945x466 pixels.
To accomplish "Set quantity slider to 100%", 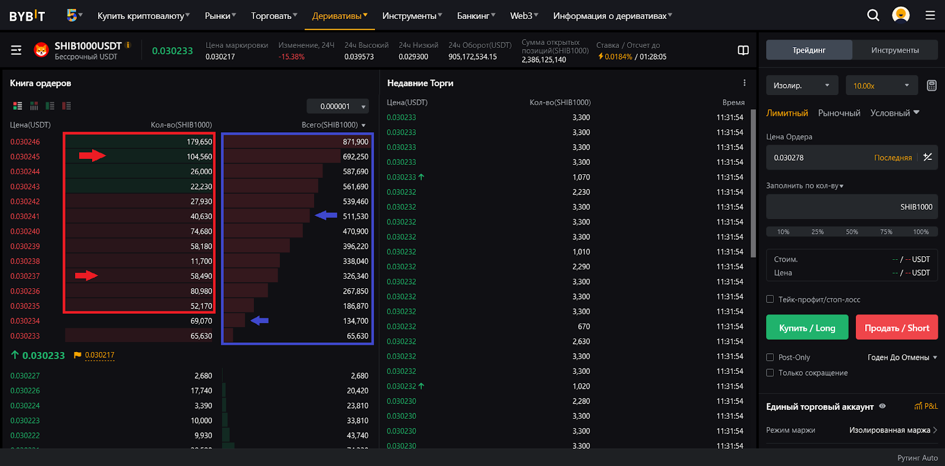I will click(x=921, y=232).
